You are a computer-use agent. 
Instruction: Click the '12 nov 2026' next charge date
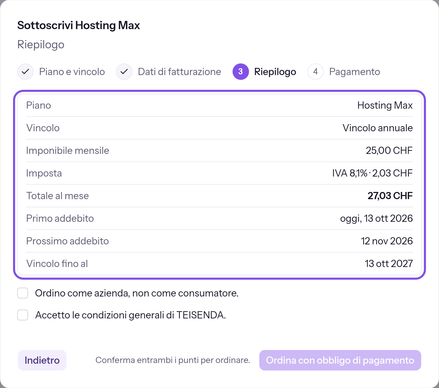pos(387,241)
